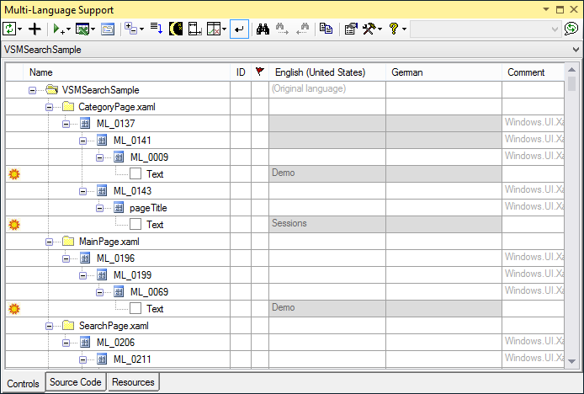
Task: Click the plus Add button in toolbar
Action: click(35, 29)
